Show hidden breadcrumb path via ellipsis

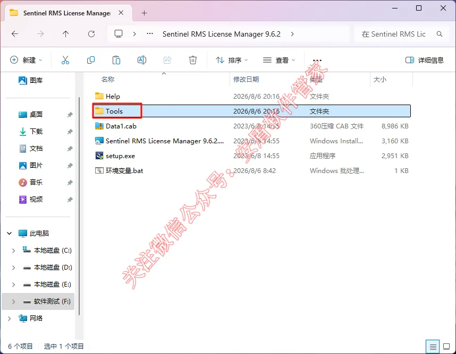point(150,33)
